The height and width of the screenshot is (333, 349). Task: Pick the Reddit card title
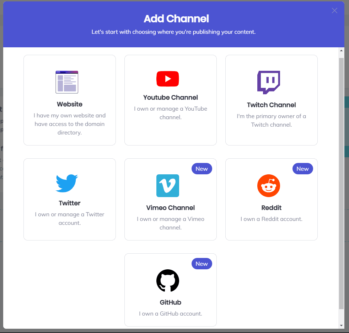pyautogui.click(x=271, y=208)
